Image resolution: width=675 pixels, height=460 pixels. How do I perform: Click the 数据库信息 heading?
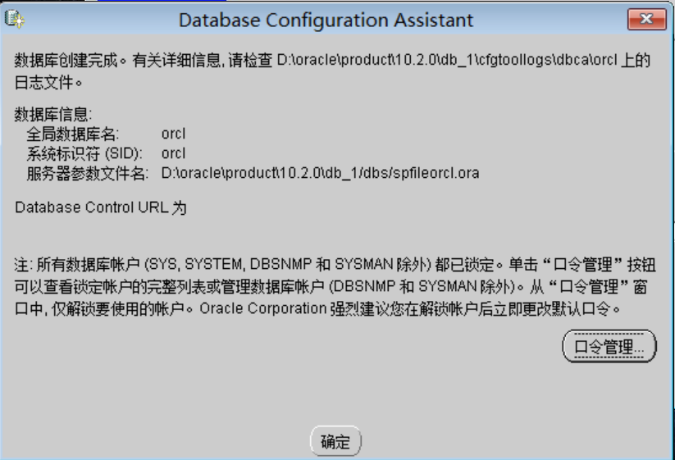click(x=53, y=115)
